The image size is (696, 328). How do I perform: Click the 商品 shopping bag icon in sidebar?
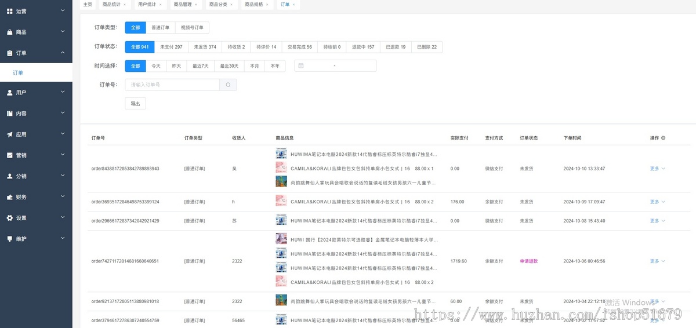pos(10,32)
